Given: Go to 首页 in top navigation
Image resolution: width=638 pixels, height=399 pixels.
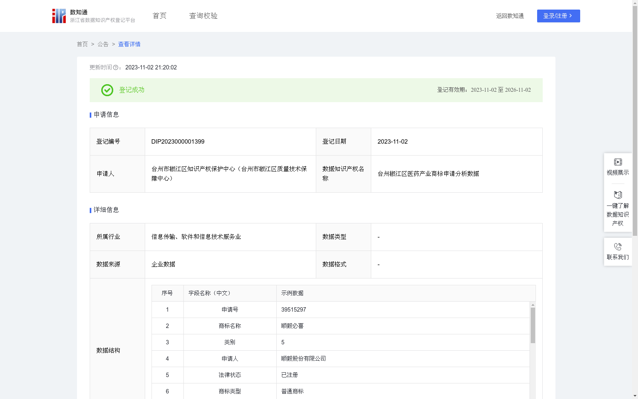Looking at the screenshot, I should 159,16.
